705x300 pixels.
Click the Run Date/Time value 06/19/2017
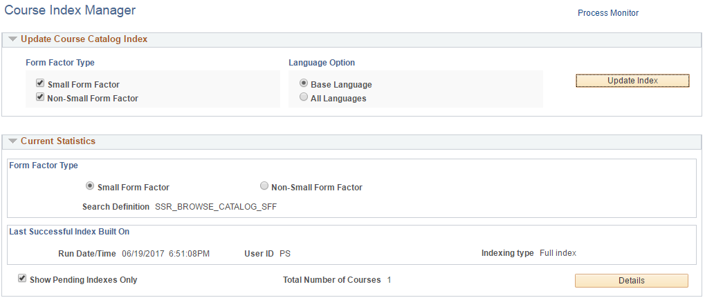165,253
